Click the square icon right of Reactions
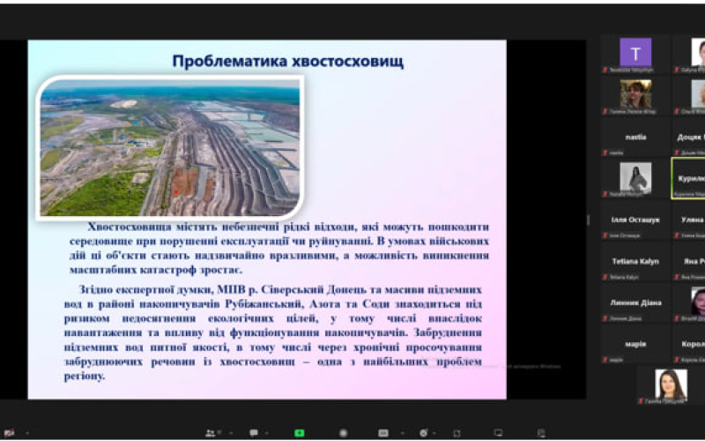This screenshot has width=705, height=441. tap(456, 433)
